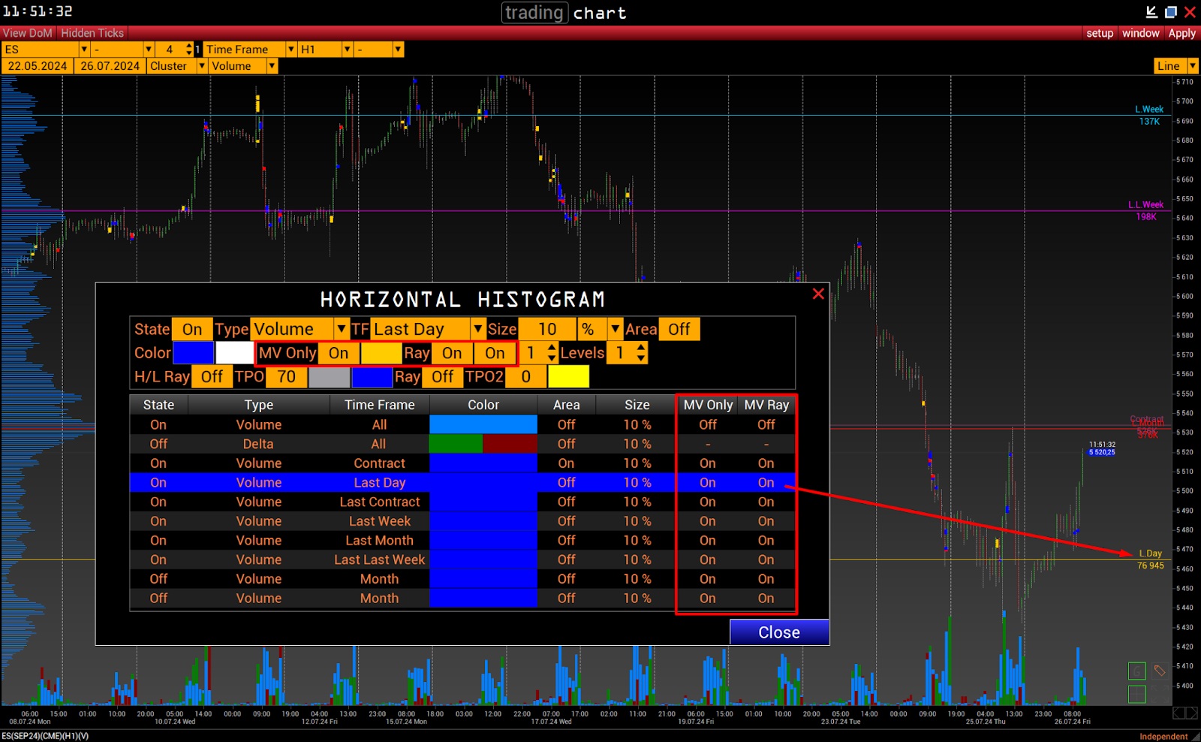This screenshot has width=1201, height=742.
Task: Toggle the MV Only On button
Action: [339, 353]
